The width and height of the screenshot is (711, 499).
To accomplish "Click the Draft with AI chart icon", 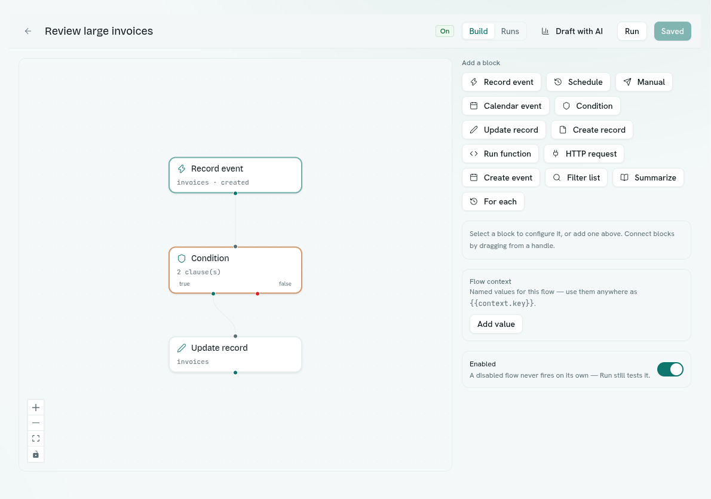I will [545, 31].
